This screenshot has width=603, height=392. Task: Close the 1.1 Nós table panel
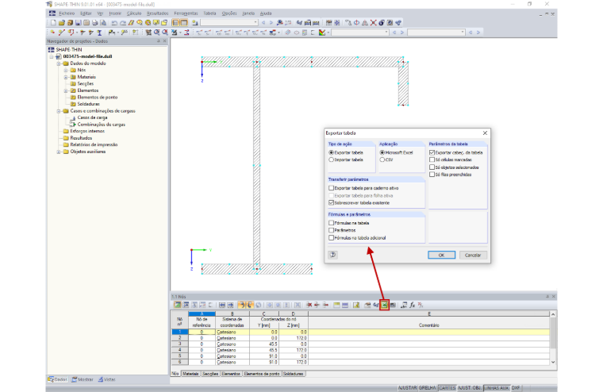pyautogui.click(x=553, y=297)
